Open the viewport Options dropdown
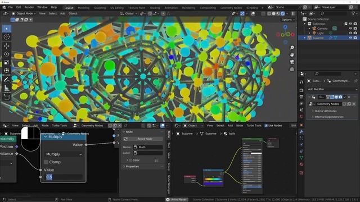Viewport: 360px width, 202px height. click(x=288, y=20)
